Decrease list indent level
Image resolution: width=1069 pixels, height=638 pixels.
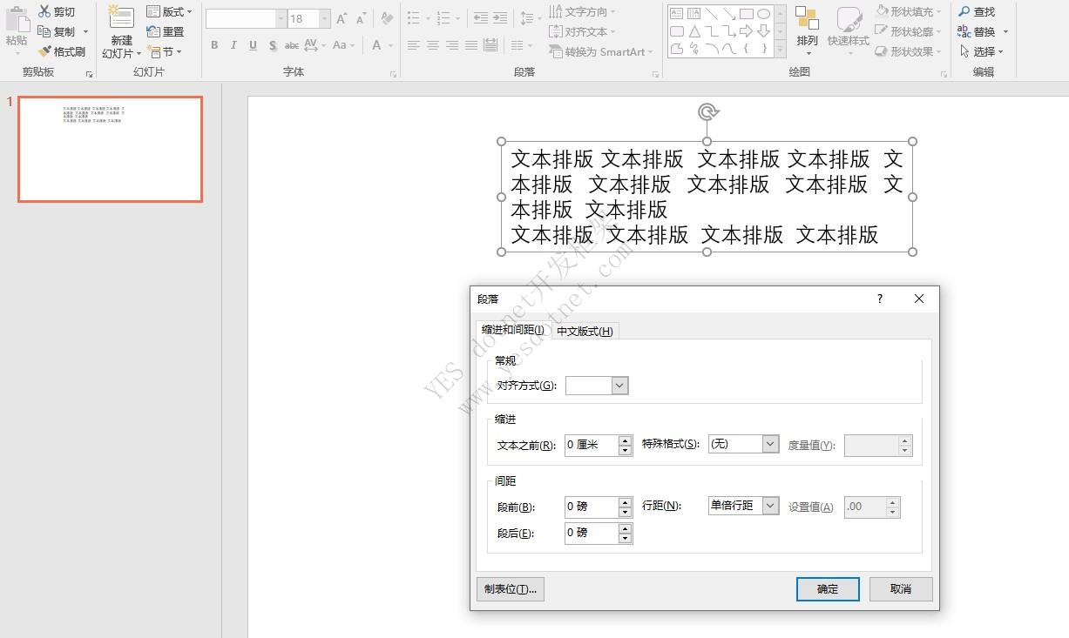point(480,18)
